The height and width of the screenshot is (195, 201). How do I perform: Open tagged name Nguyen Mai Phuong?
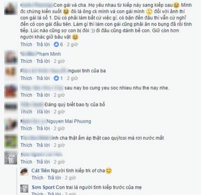(69, 121)
